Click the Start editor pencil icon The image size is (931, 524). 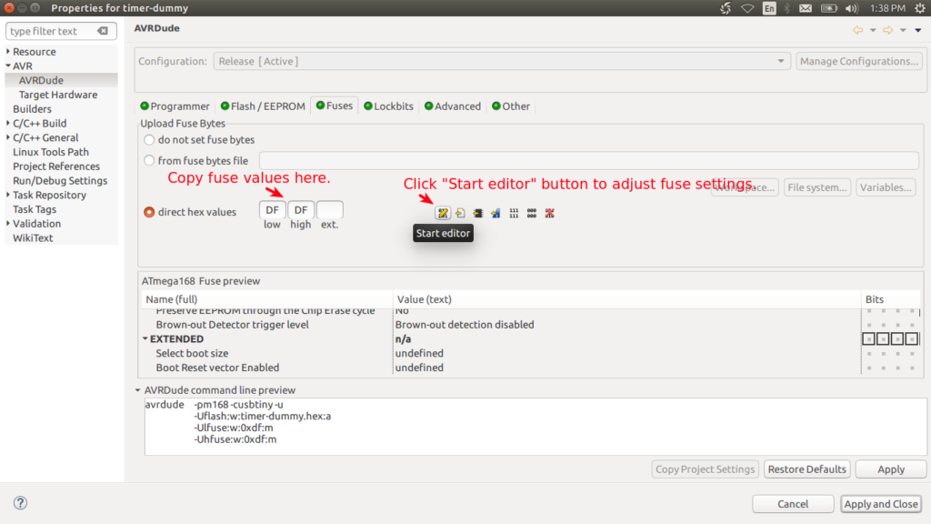[442, 212]
